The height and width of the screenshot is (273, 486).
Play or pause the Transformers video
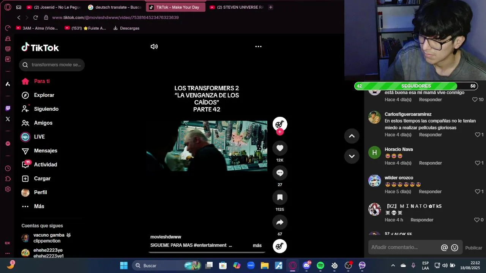[207, 146]
